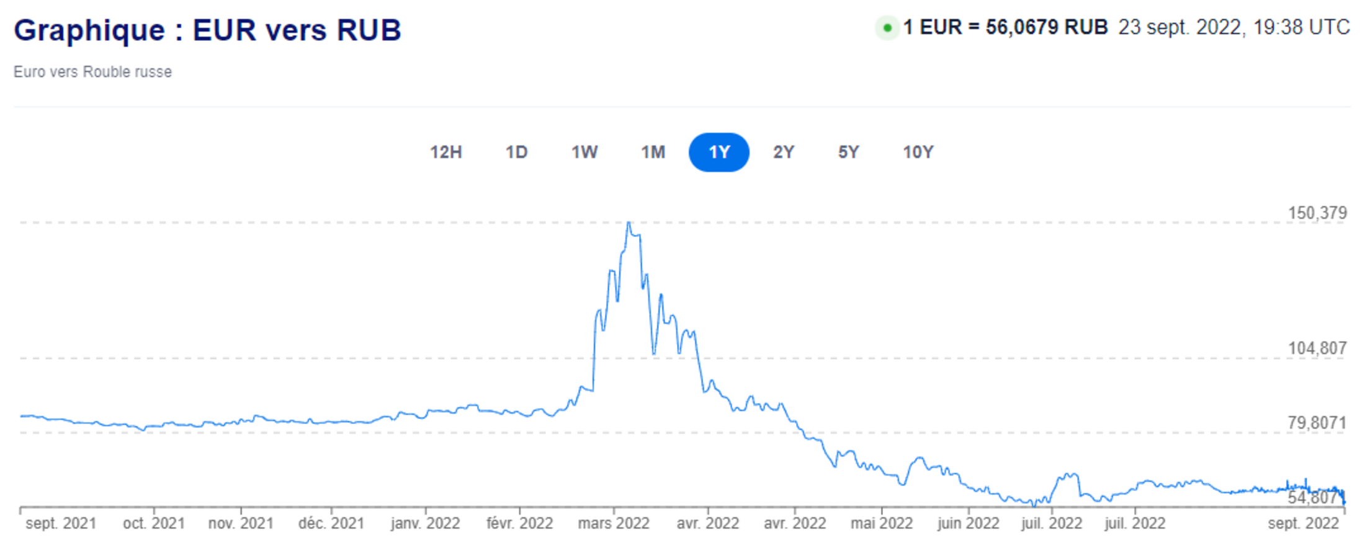Select the 12H time range tab
The height and width of the screenshot is (540, 1365).
[x=445, y=152]
